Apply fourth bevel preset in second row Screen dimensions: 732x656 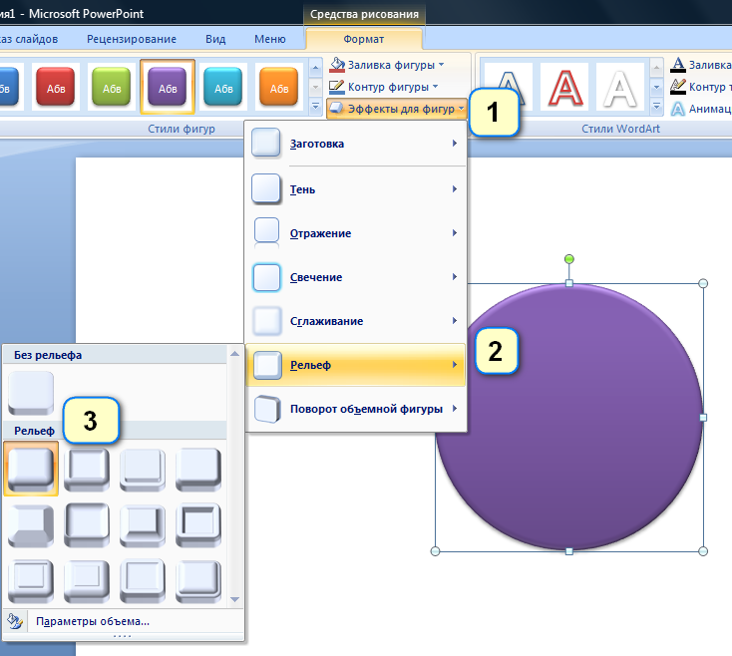pyautogui.click(x=198, y=525)
